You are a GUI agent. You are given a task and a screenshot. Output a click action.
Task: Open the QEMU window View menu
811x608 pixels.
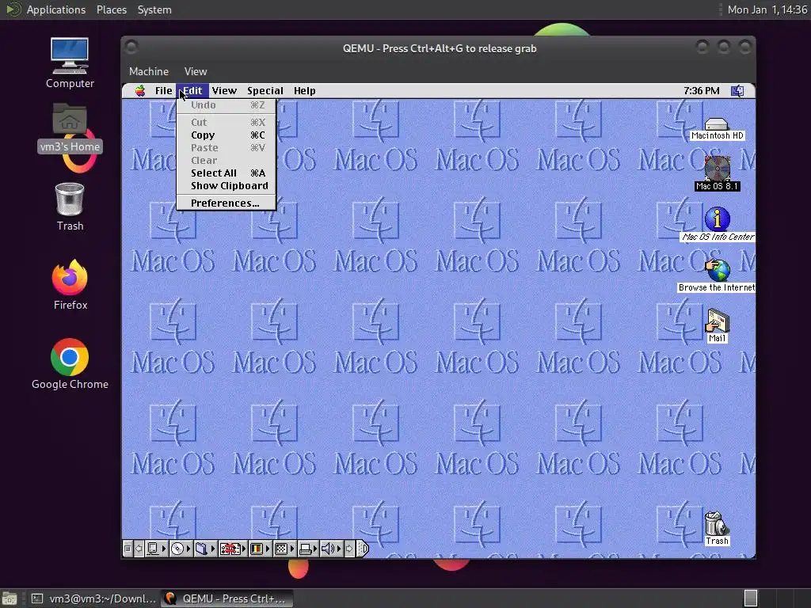pyautogui.click(x=196, y=71)
